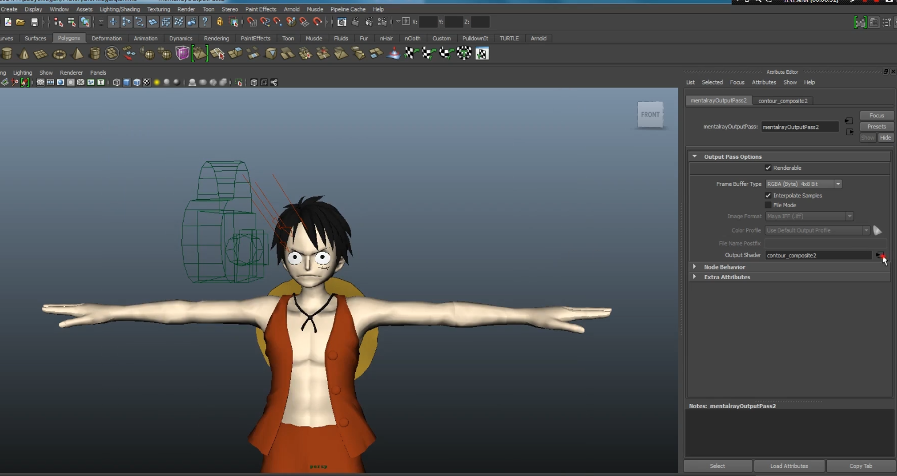Click the Presets button
Image resolution: width=897 pixels, height=476 pixels.
coord(876,127)
